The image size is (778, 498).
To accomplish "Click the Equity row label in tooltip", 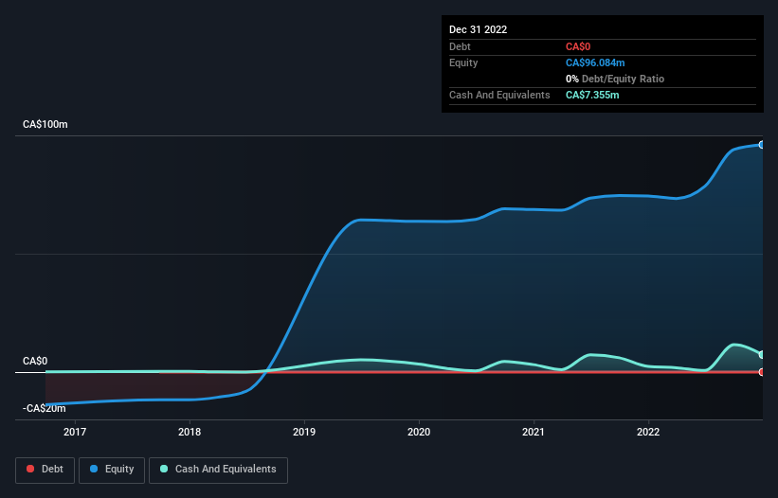I will coord(463,62).
